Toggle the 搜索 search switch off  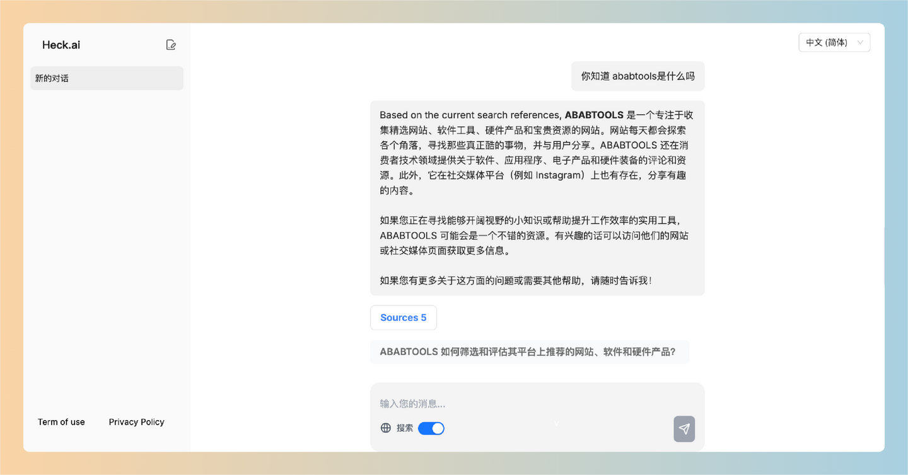tap(431, 428)
